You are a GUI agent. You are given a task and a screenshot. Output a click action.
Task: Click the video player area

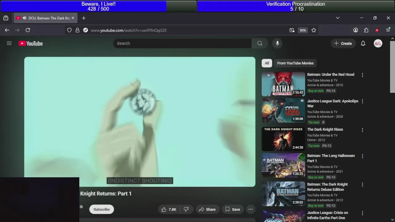pos(140,122)
